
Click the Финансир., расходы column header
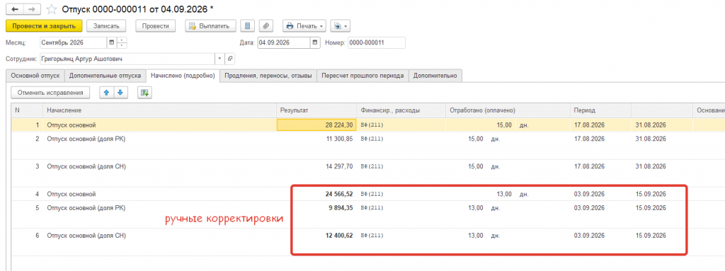401,110
